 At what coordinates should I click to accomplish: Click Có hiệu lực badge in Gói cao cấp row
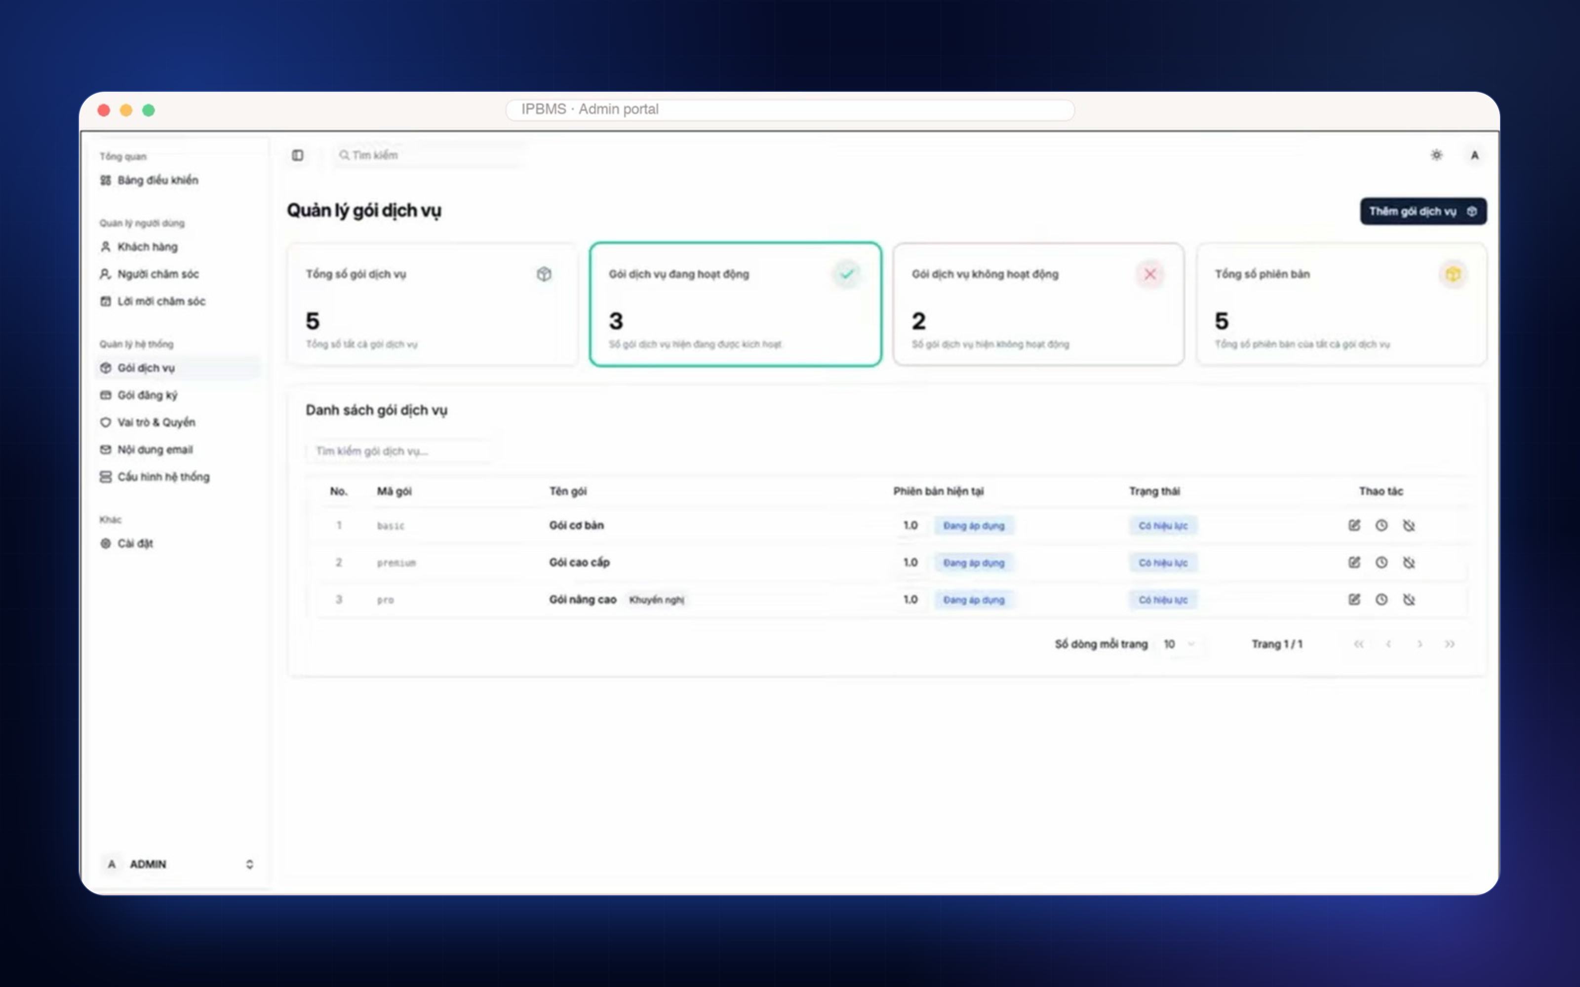[x=1163, y=564]
